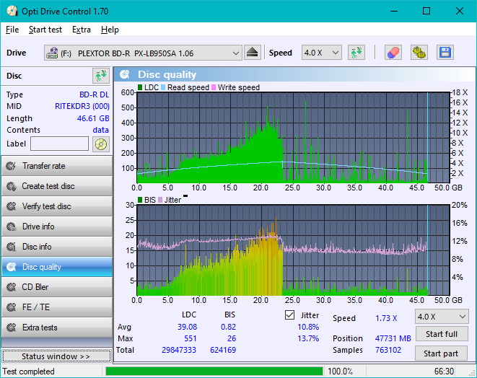Click the LDC green legend swatch
The image size is (477, 378).
point(140,87)
